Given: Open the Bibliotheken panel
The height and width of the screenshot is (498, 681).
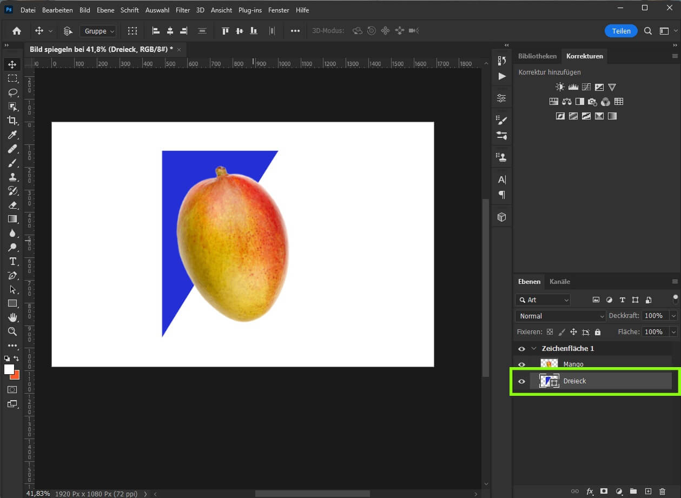Looking at the screenshot, I should click(537, 56).
